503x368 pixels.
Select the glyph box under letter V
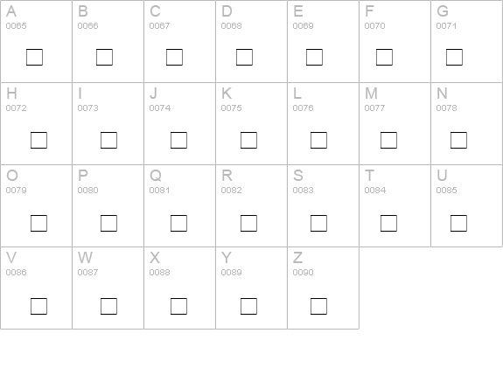[38, 306]
